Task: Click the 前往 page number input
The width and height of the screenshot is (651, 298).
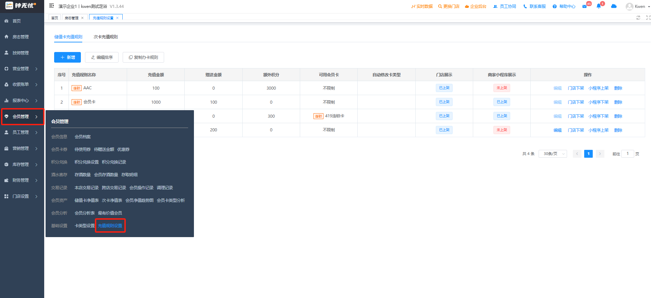Action: point(628,154)
